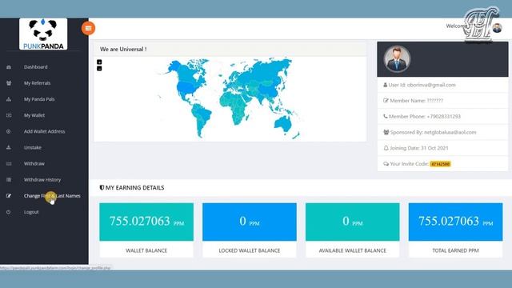The image size is (512, 288).
Task: Open the Withdraw page
Action: coord(34,163)
